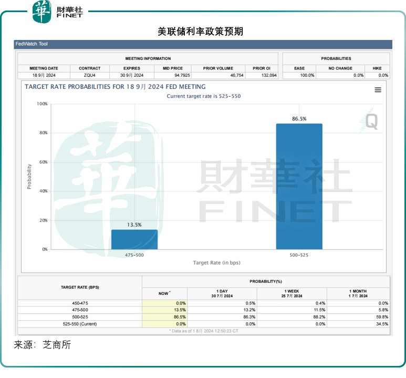The width and height of the screenshot is (406, 378).
Task: Click the ZQU4 contract value
Action: pos(89,75)
